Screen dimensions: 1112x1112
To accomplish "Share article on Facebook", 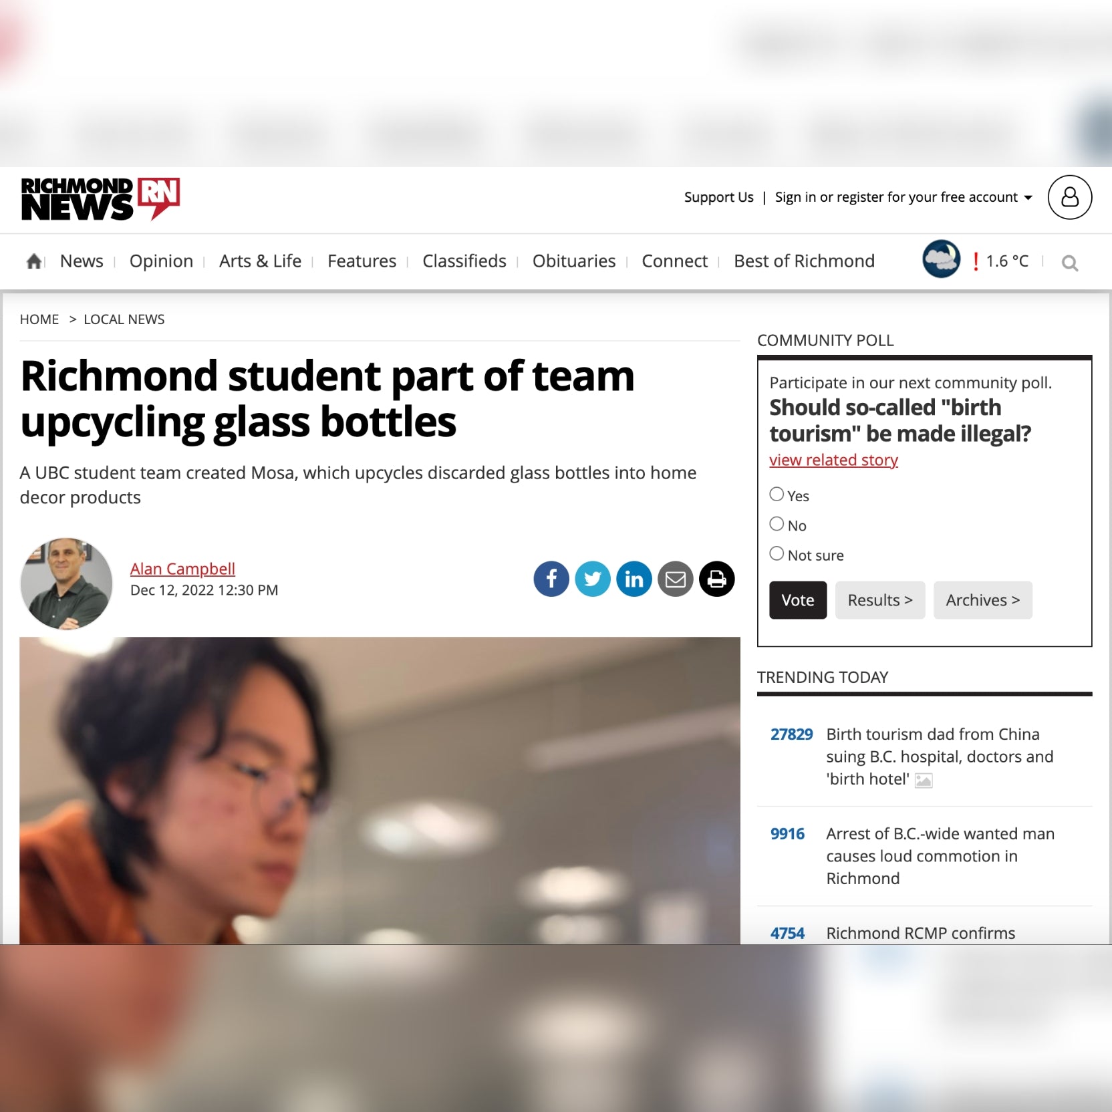I will pyautogui.click(x=551, y=579).
